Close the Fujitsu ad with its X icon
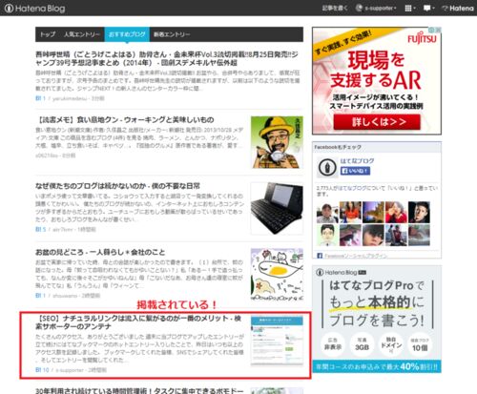 (x=438, y=30)
